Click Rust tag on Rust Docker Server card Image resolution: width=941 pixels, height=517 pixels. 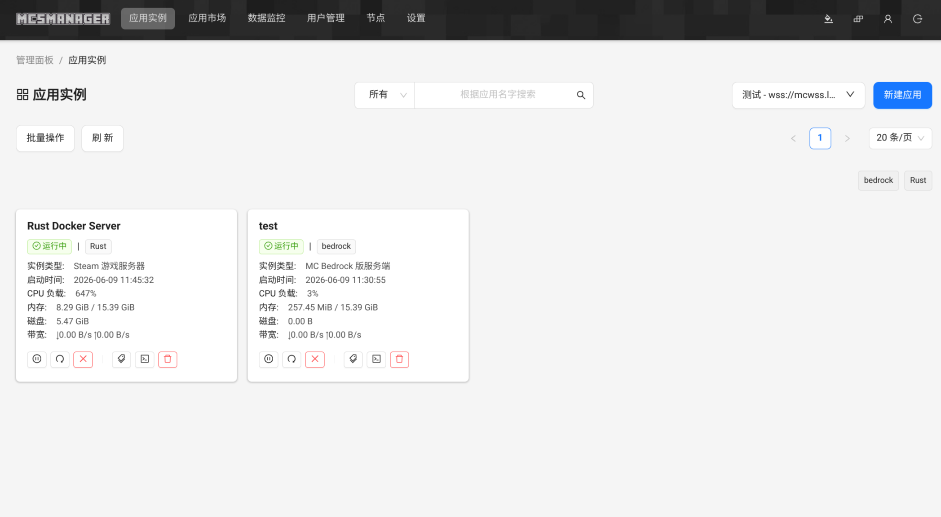(x=98, y=246)
